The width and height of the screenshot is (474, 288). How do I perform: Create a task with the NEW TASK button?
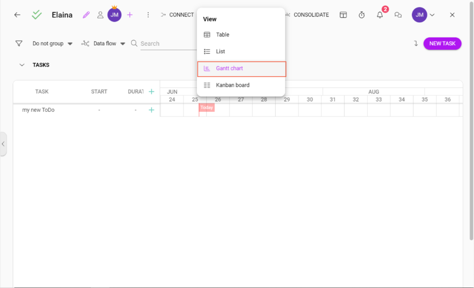pos(442,43)
